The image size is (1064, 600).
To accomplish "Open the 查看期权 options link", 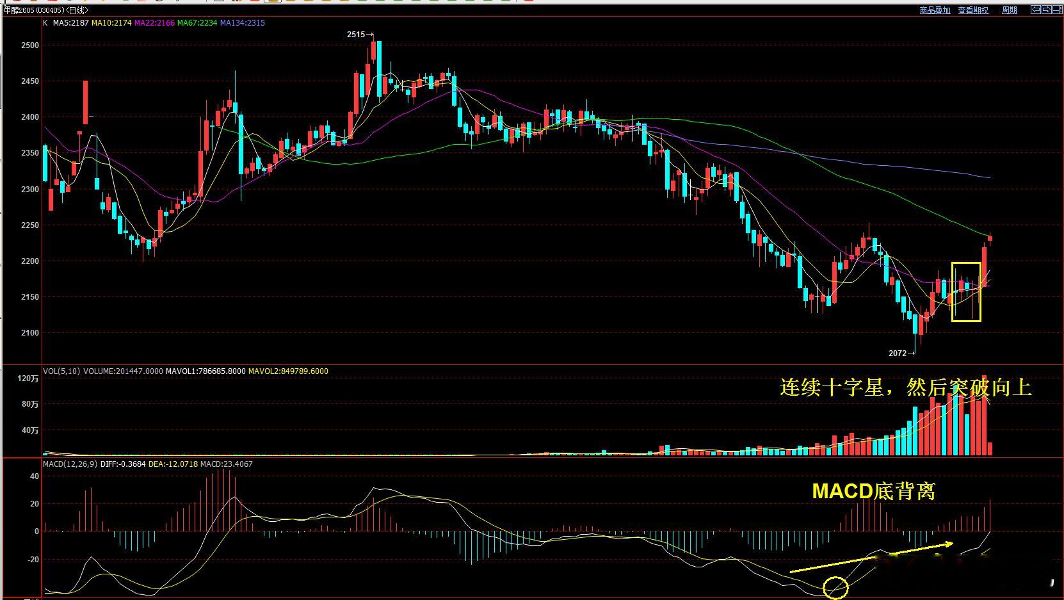I will (x=973, y=10).
